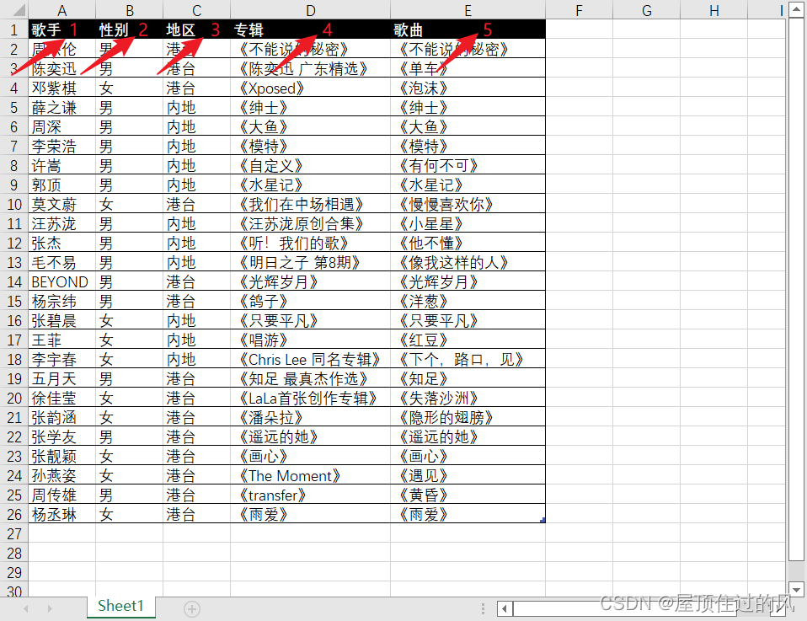The width and height of the screenshot is (807, 621).
Task: Select the cell with 李荣浩
Action: click(x=61, y=147)
